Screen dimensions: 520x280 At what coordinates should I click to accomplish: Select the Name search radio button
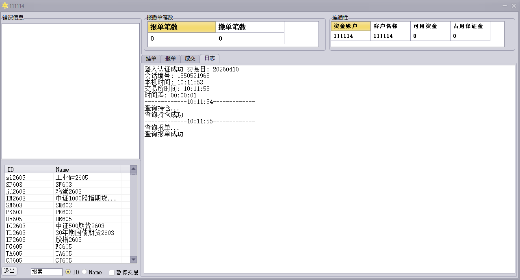[84, 272]
